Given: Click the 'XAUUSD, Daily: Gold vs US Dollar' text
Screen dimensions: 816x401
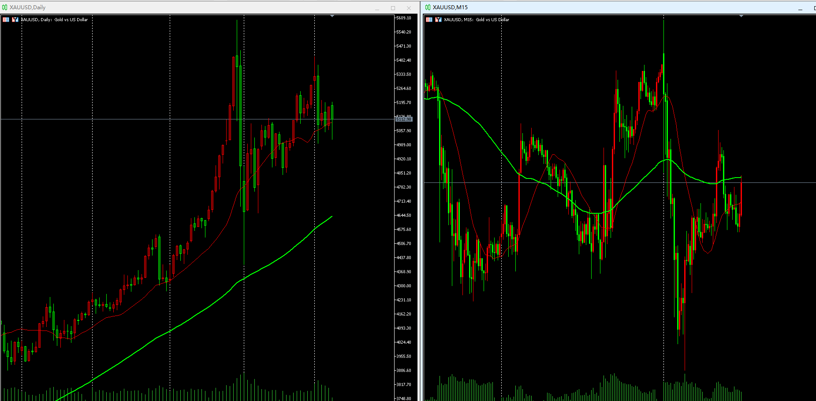Looking at the screenshot, I should click(x=55, y=19).
